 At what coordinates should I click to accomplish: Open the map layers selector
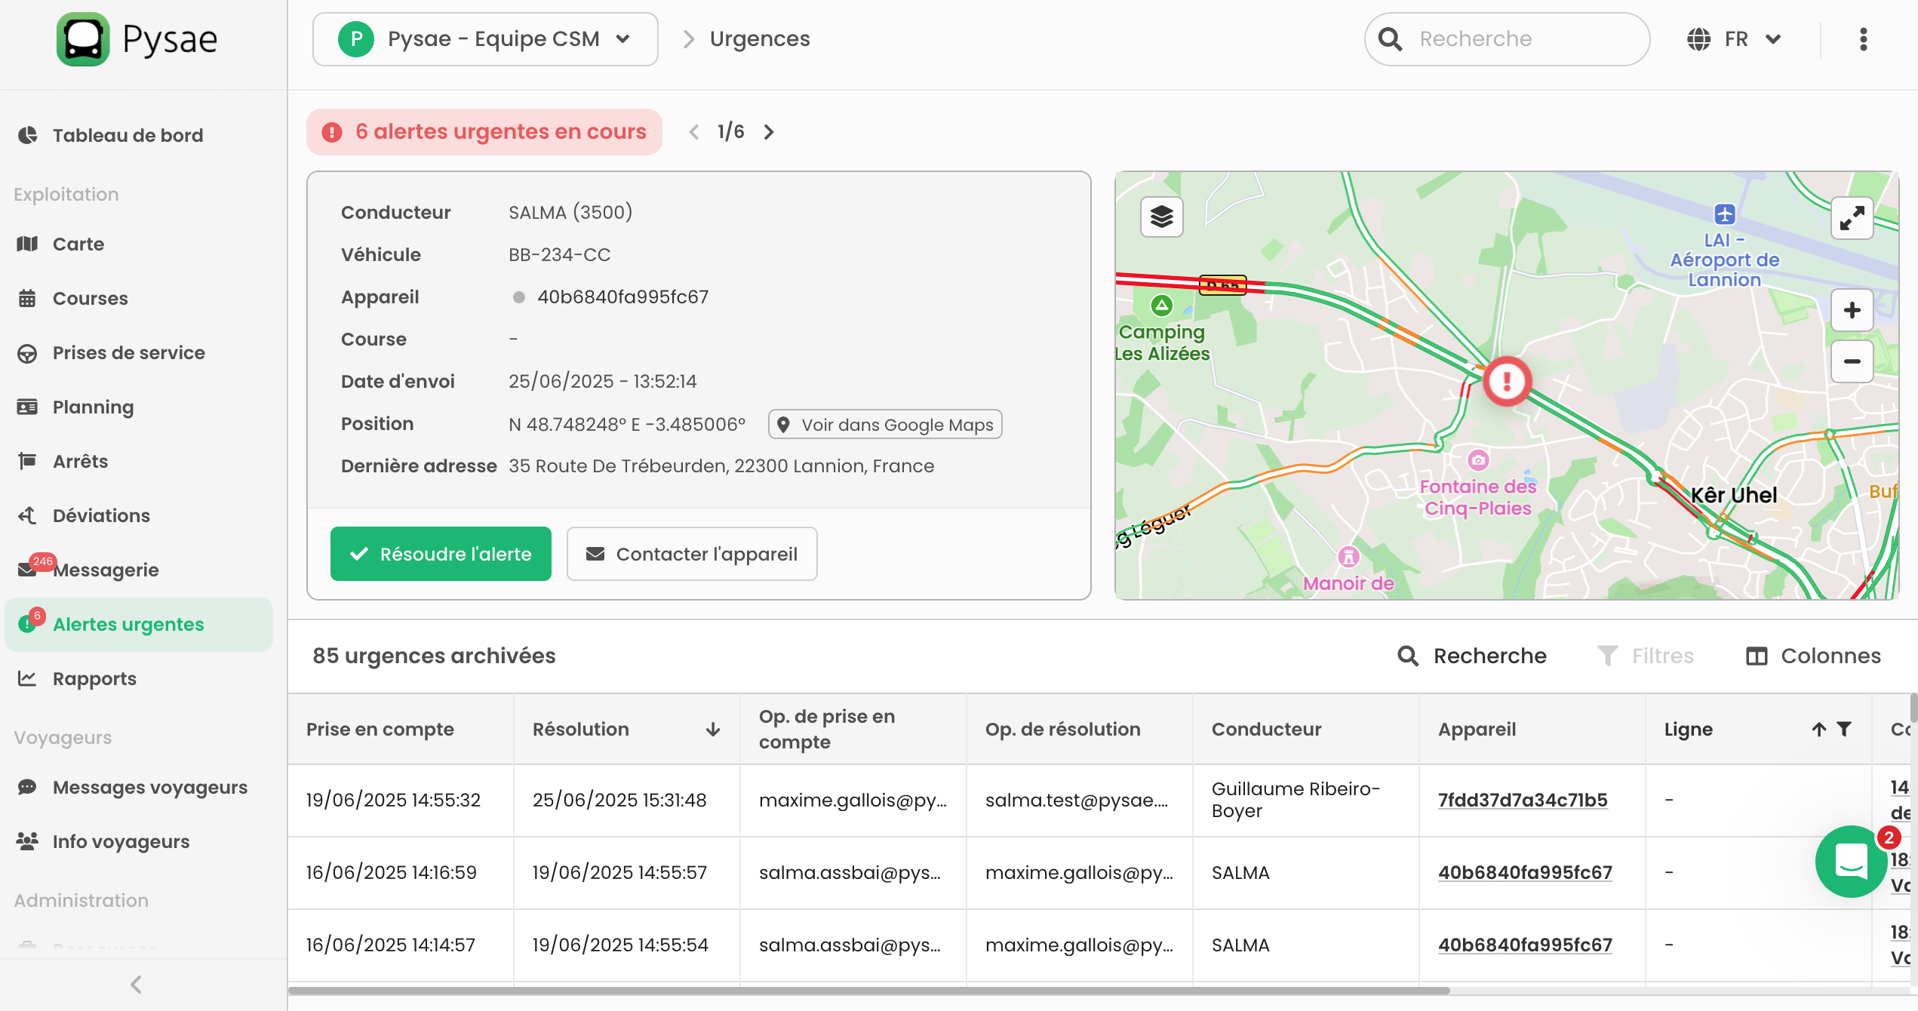(1161, 217)
